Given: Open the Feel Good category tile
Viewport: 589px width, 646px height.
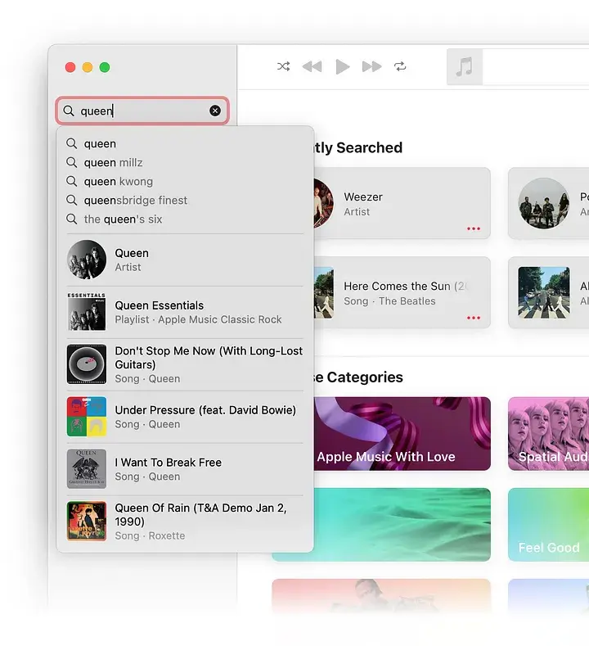Looking at the screenshot, I should [549, 525].
